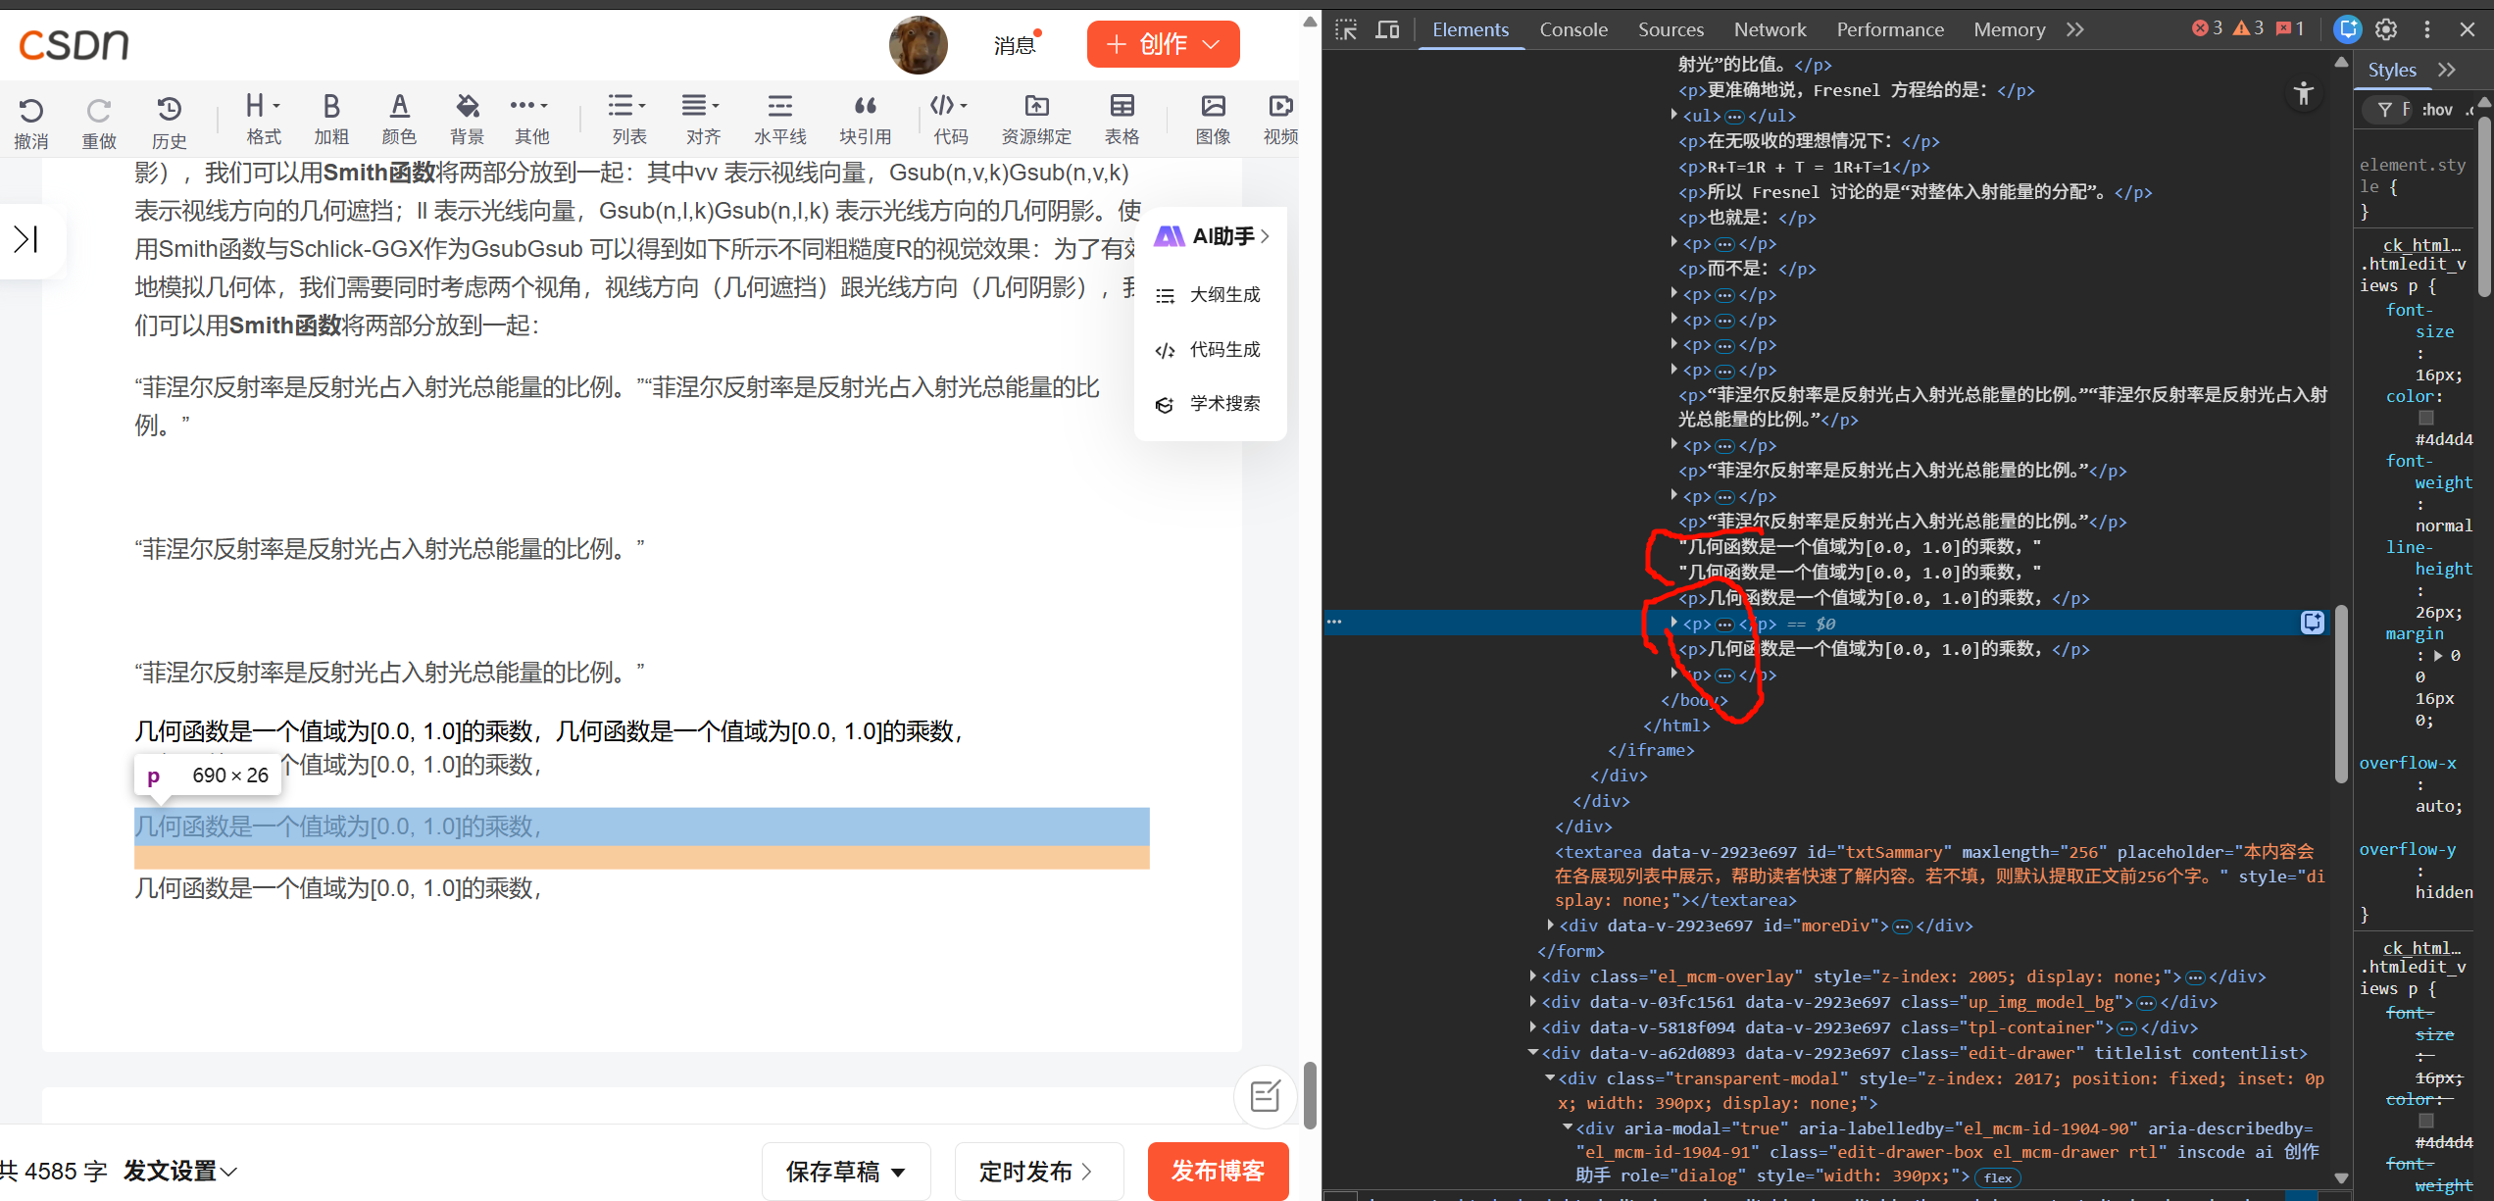Insert a horizontal line (水平线)
2494x1201 pixels.
780,107
